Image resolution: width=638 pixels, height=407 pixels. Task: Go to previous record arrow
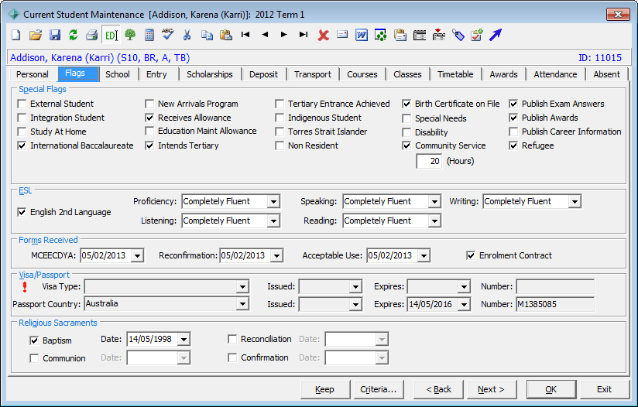(265, 35)
